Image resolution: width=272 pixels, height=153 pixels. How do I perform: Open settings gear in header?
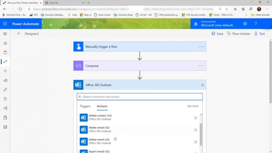click(x=245, y=24)
